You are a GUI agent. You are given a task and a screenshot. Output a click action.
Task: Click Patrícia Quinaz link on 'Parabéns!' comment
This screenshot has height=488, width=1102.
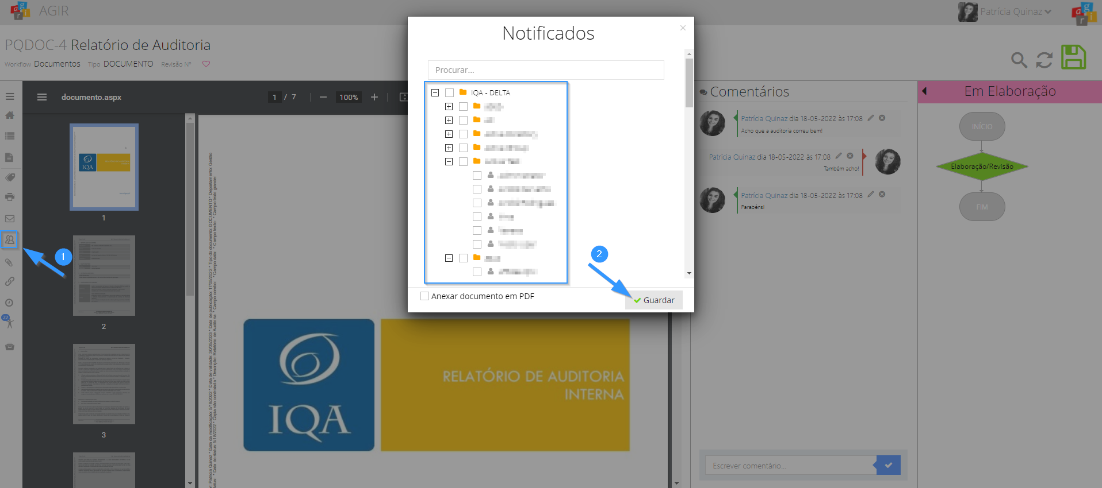click(x=764, y=195)
